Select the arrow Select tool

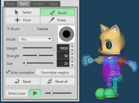click(23, 12)
